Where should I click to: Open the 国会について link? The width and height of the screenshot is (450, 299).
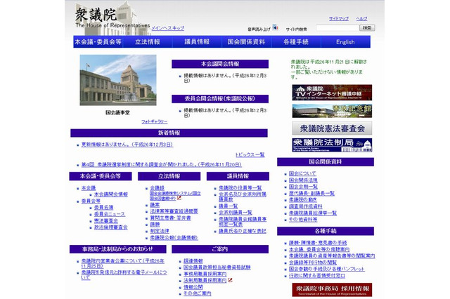[x=302, y=173]
